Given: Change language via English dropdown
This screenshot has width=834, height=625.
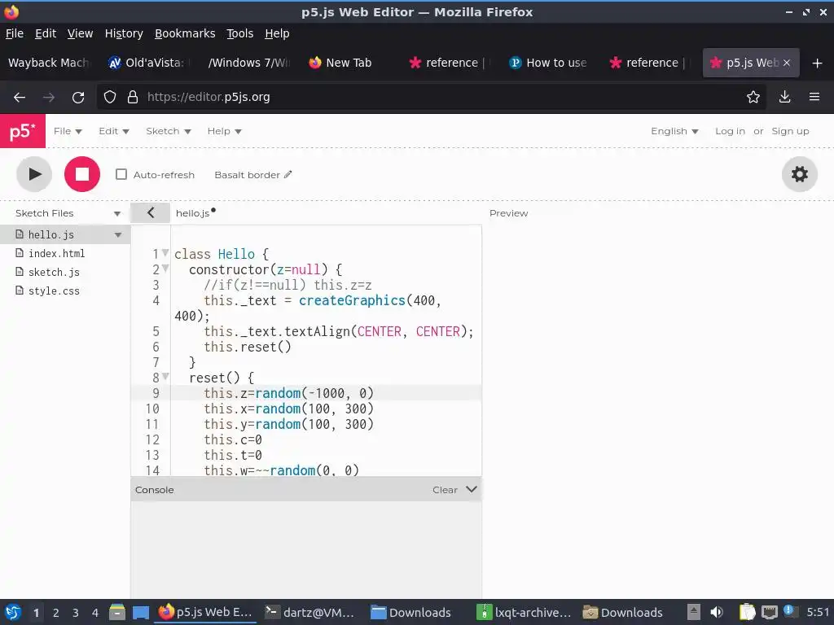Looking at the screenshot, I should (674, 131).
